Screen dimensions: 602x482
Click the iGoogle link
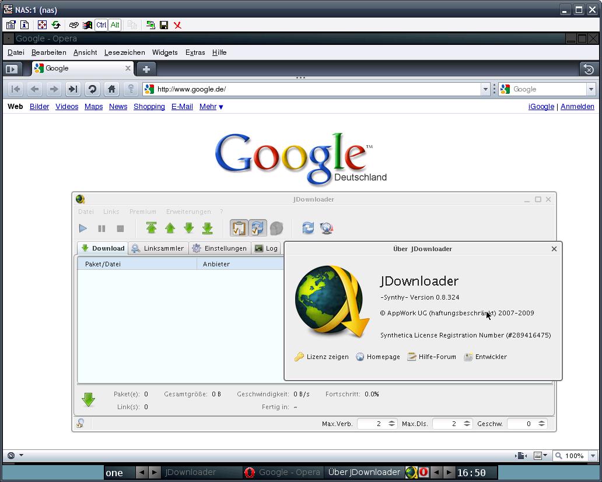tap(541, 107)
